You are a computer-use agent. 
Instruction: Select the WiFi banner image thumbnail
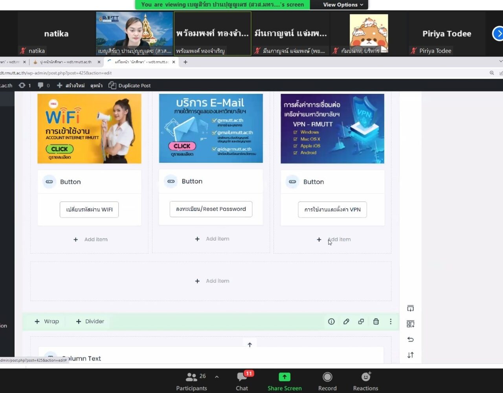click(x=89, y=129)
